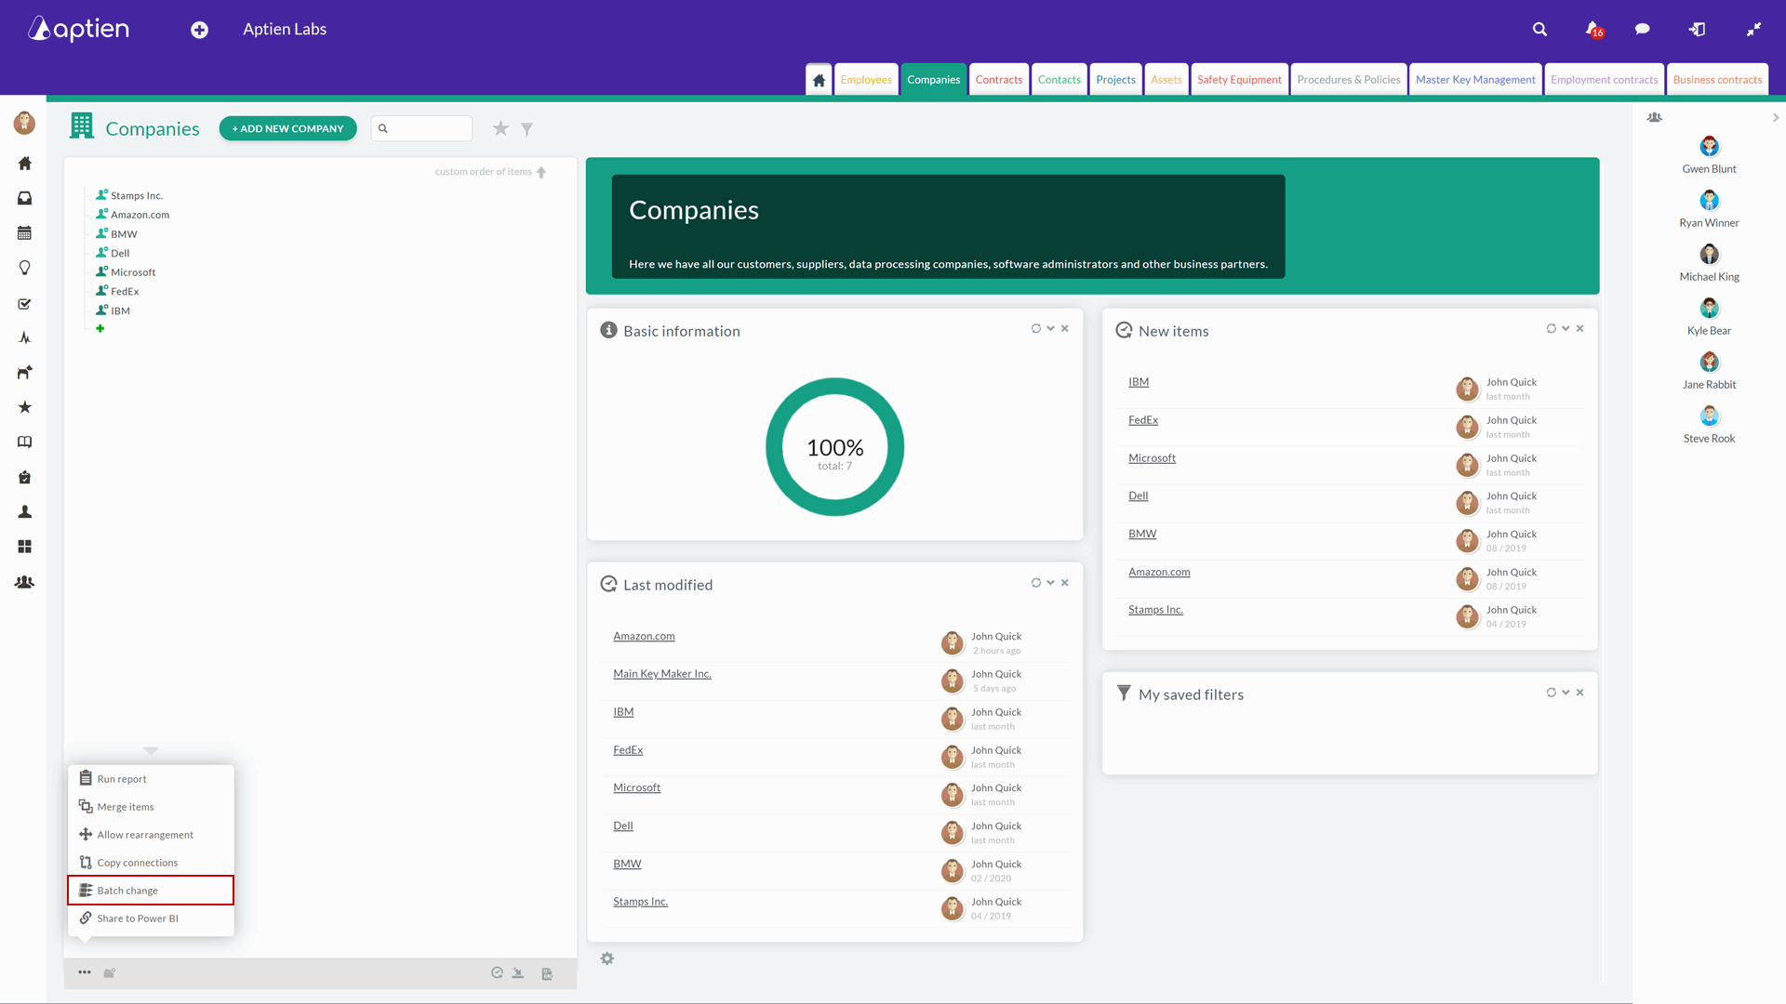Select Run report from context menu
The height and width of the screenshot is (1004, 1786).
pyautogui.click(x=122, y=778)
